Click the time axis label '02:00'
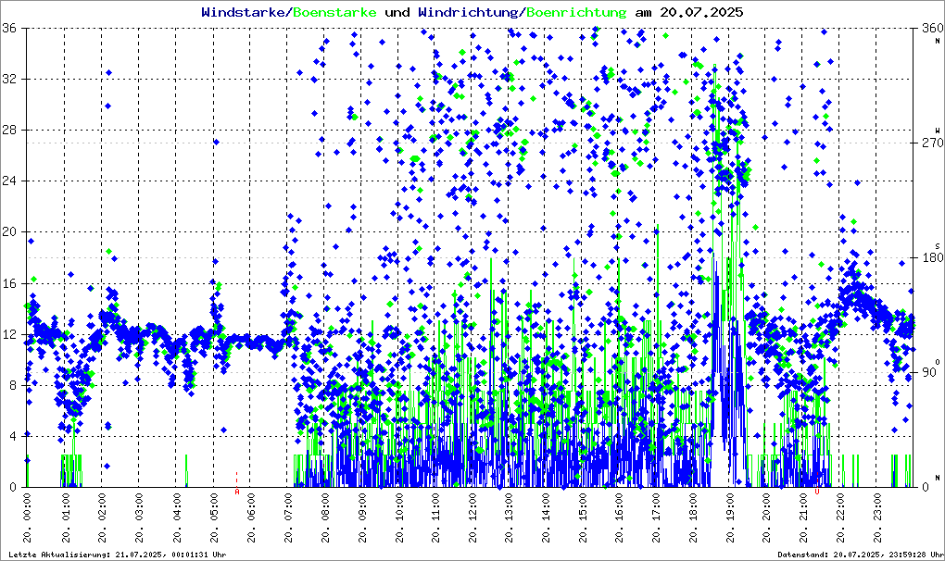 pyautogui.click(x=102, y=508)
